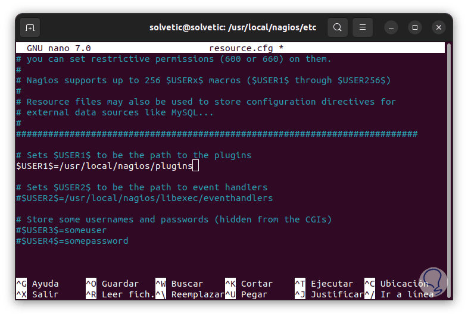This screenshot has height=317, width=468.
Task: Click the ^J Justificar shortcut
Action: tap(329, 294)
